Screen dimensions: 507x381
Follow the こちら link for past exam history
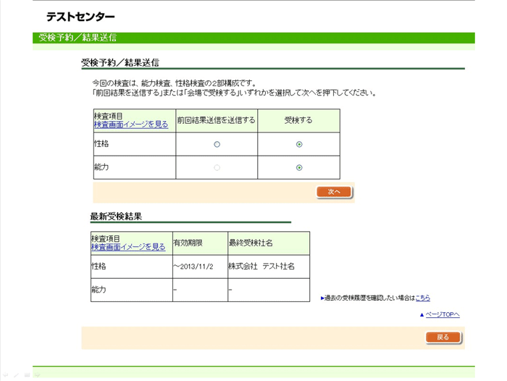click(x=422, y=298)
